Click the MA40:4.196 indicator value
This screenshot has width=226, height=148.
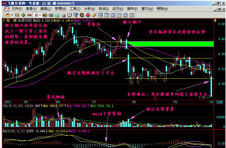pos(62,21)
